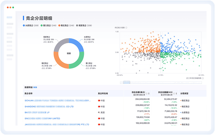Click the China flag in SICHUAN row
This screenshot has height=135, width=215.
click(x=99, y=100)
